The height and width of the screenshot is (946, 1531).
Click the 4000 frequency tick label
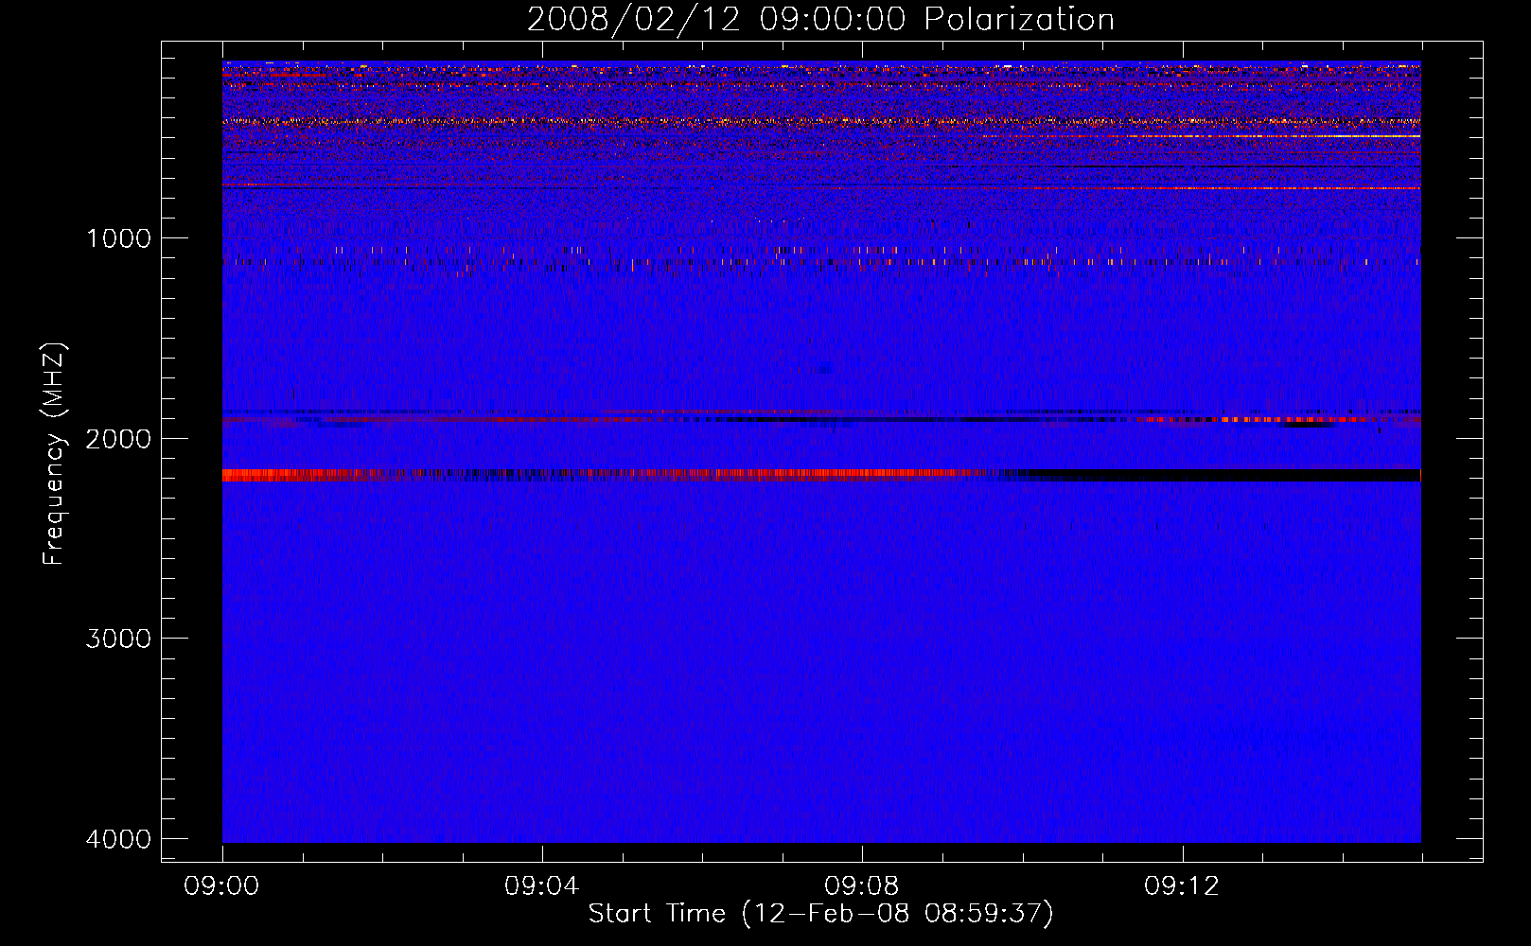(118, 839)
